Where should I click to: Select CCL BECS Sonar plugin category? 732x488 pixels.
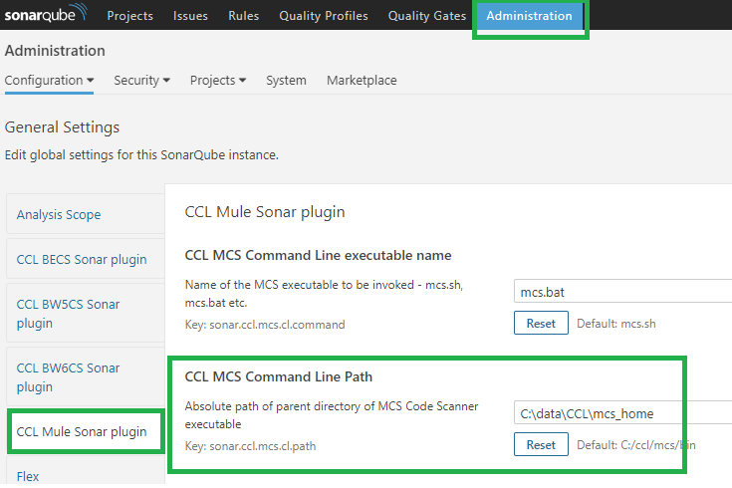coord(86,259)
